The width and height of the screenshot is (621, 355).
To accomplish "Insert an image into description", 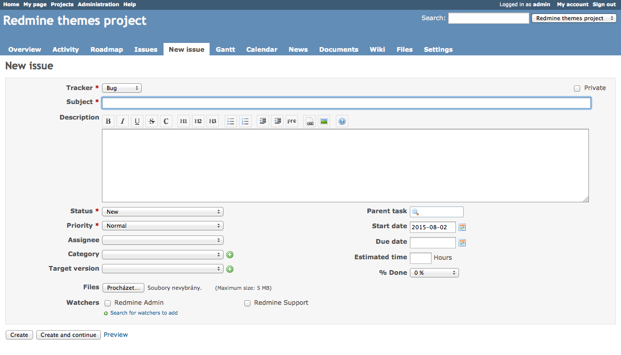I will tap(324, 122).
